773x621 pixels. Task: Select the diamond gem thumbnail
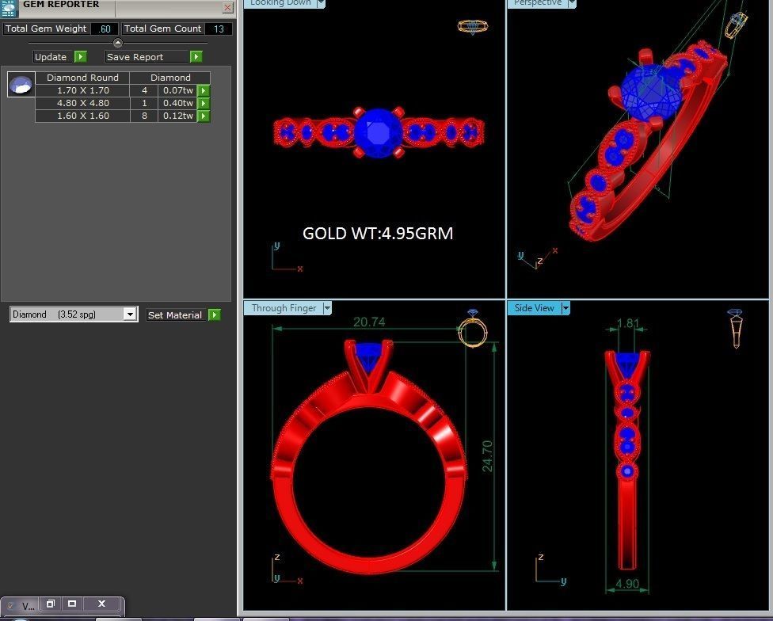pos(21,84)
